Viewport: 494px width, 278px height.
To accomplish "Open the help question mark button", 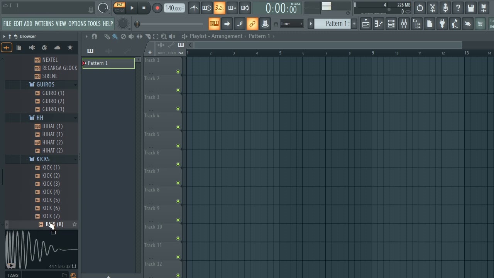I will click(458, 8).
